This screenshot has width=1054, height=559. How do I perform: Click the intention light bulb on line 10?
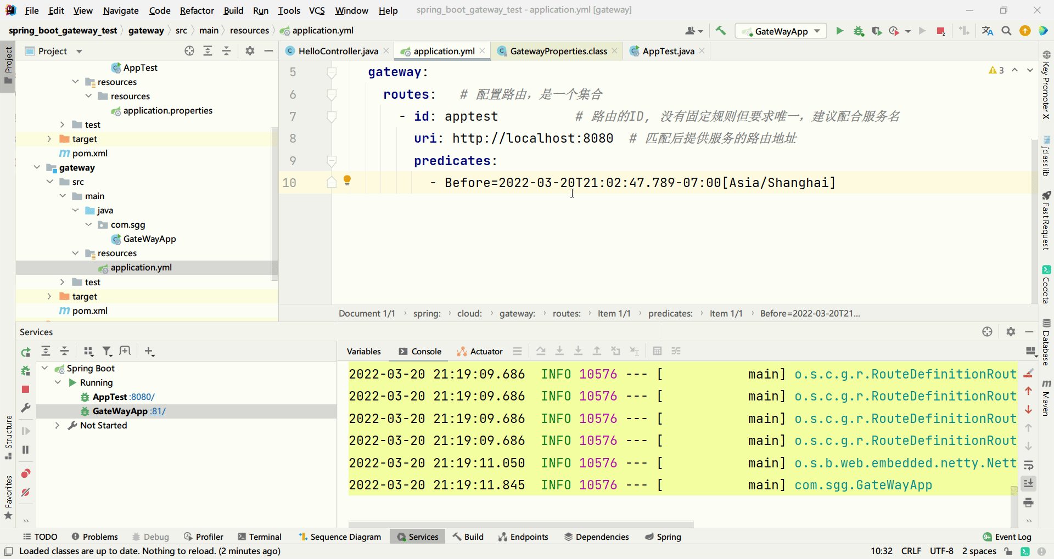pyautogui.click(x=347, y=180)
